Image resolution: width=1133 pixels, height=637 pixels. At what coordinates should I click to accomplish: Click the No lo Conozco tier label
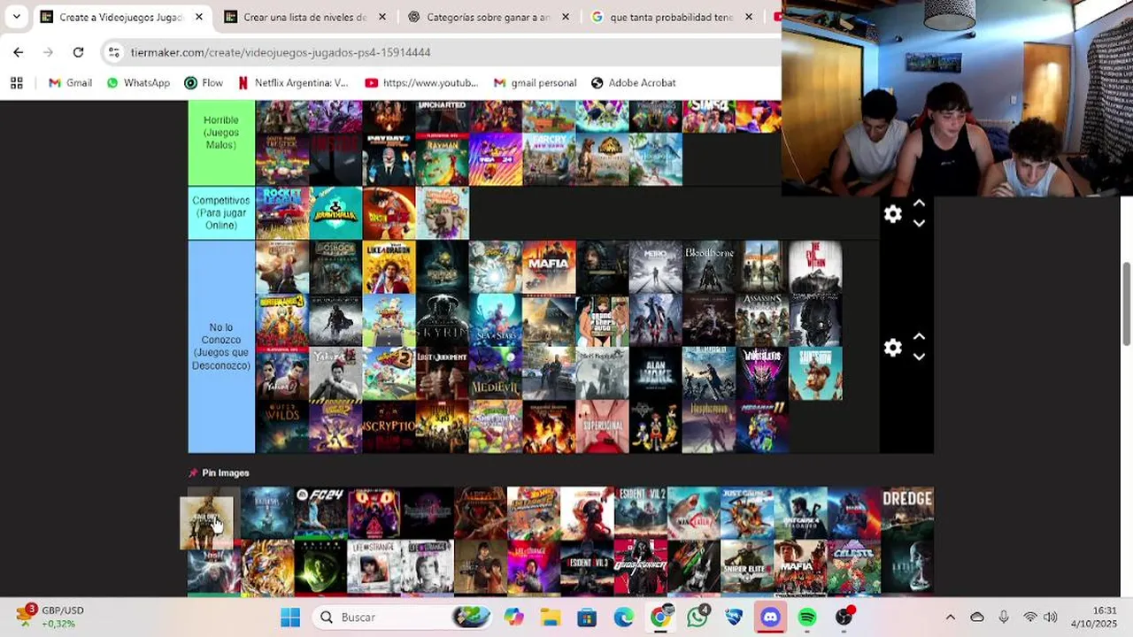coord(221,347)
